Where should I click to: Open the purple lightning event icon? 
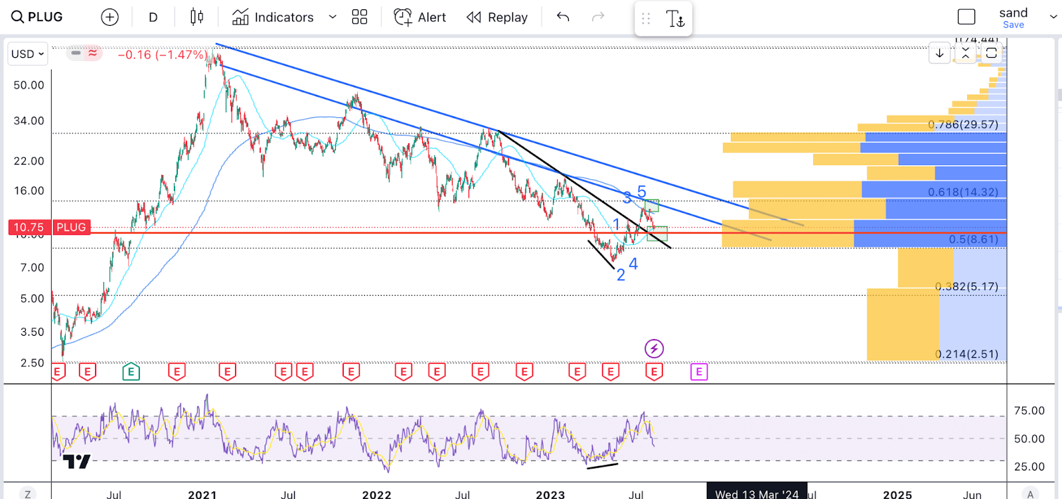click(x=654, y=348)
